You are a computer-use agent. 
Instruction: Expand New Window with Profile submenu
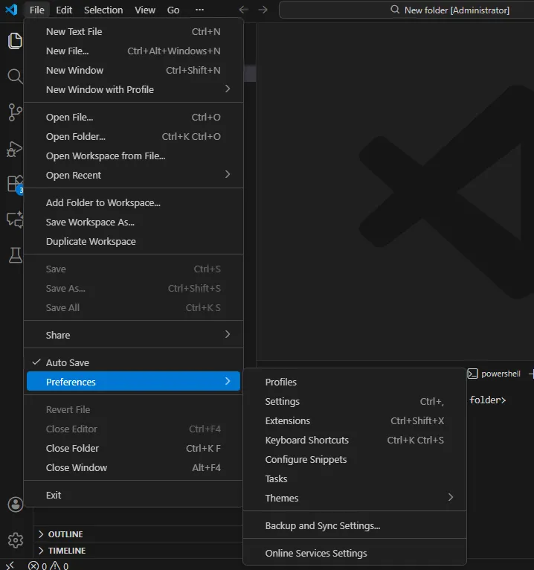133,89
